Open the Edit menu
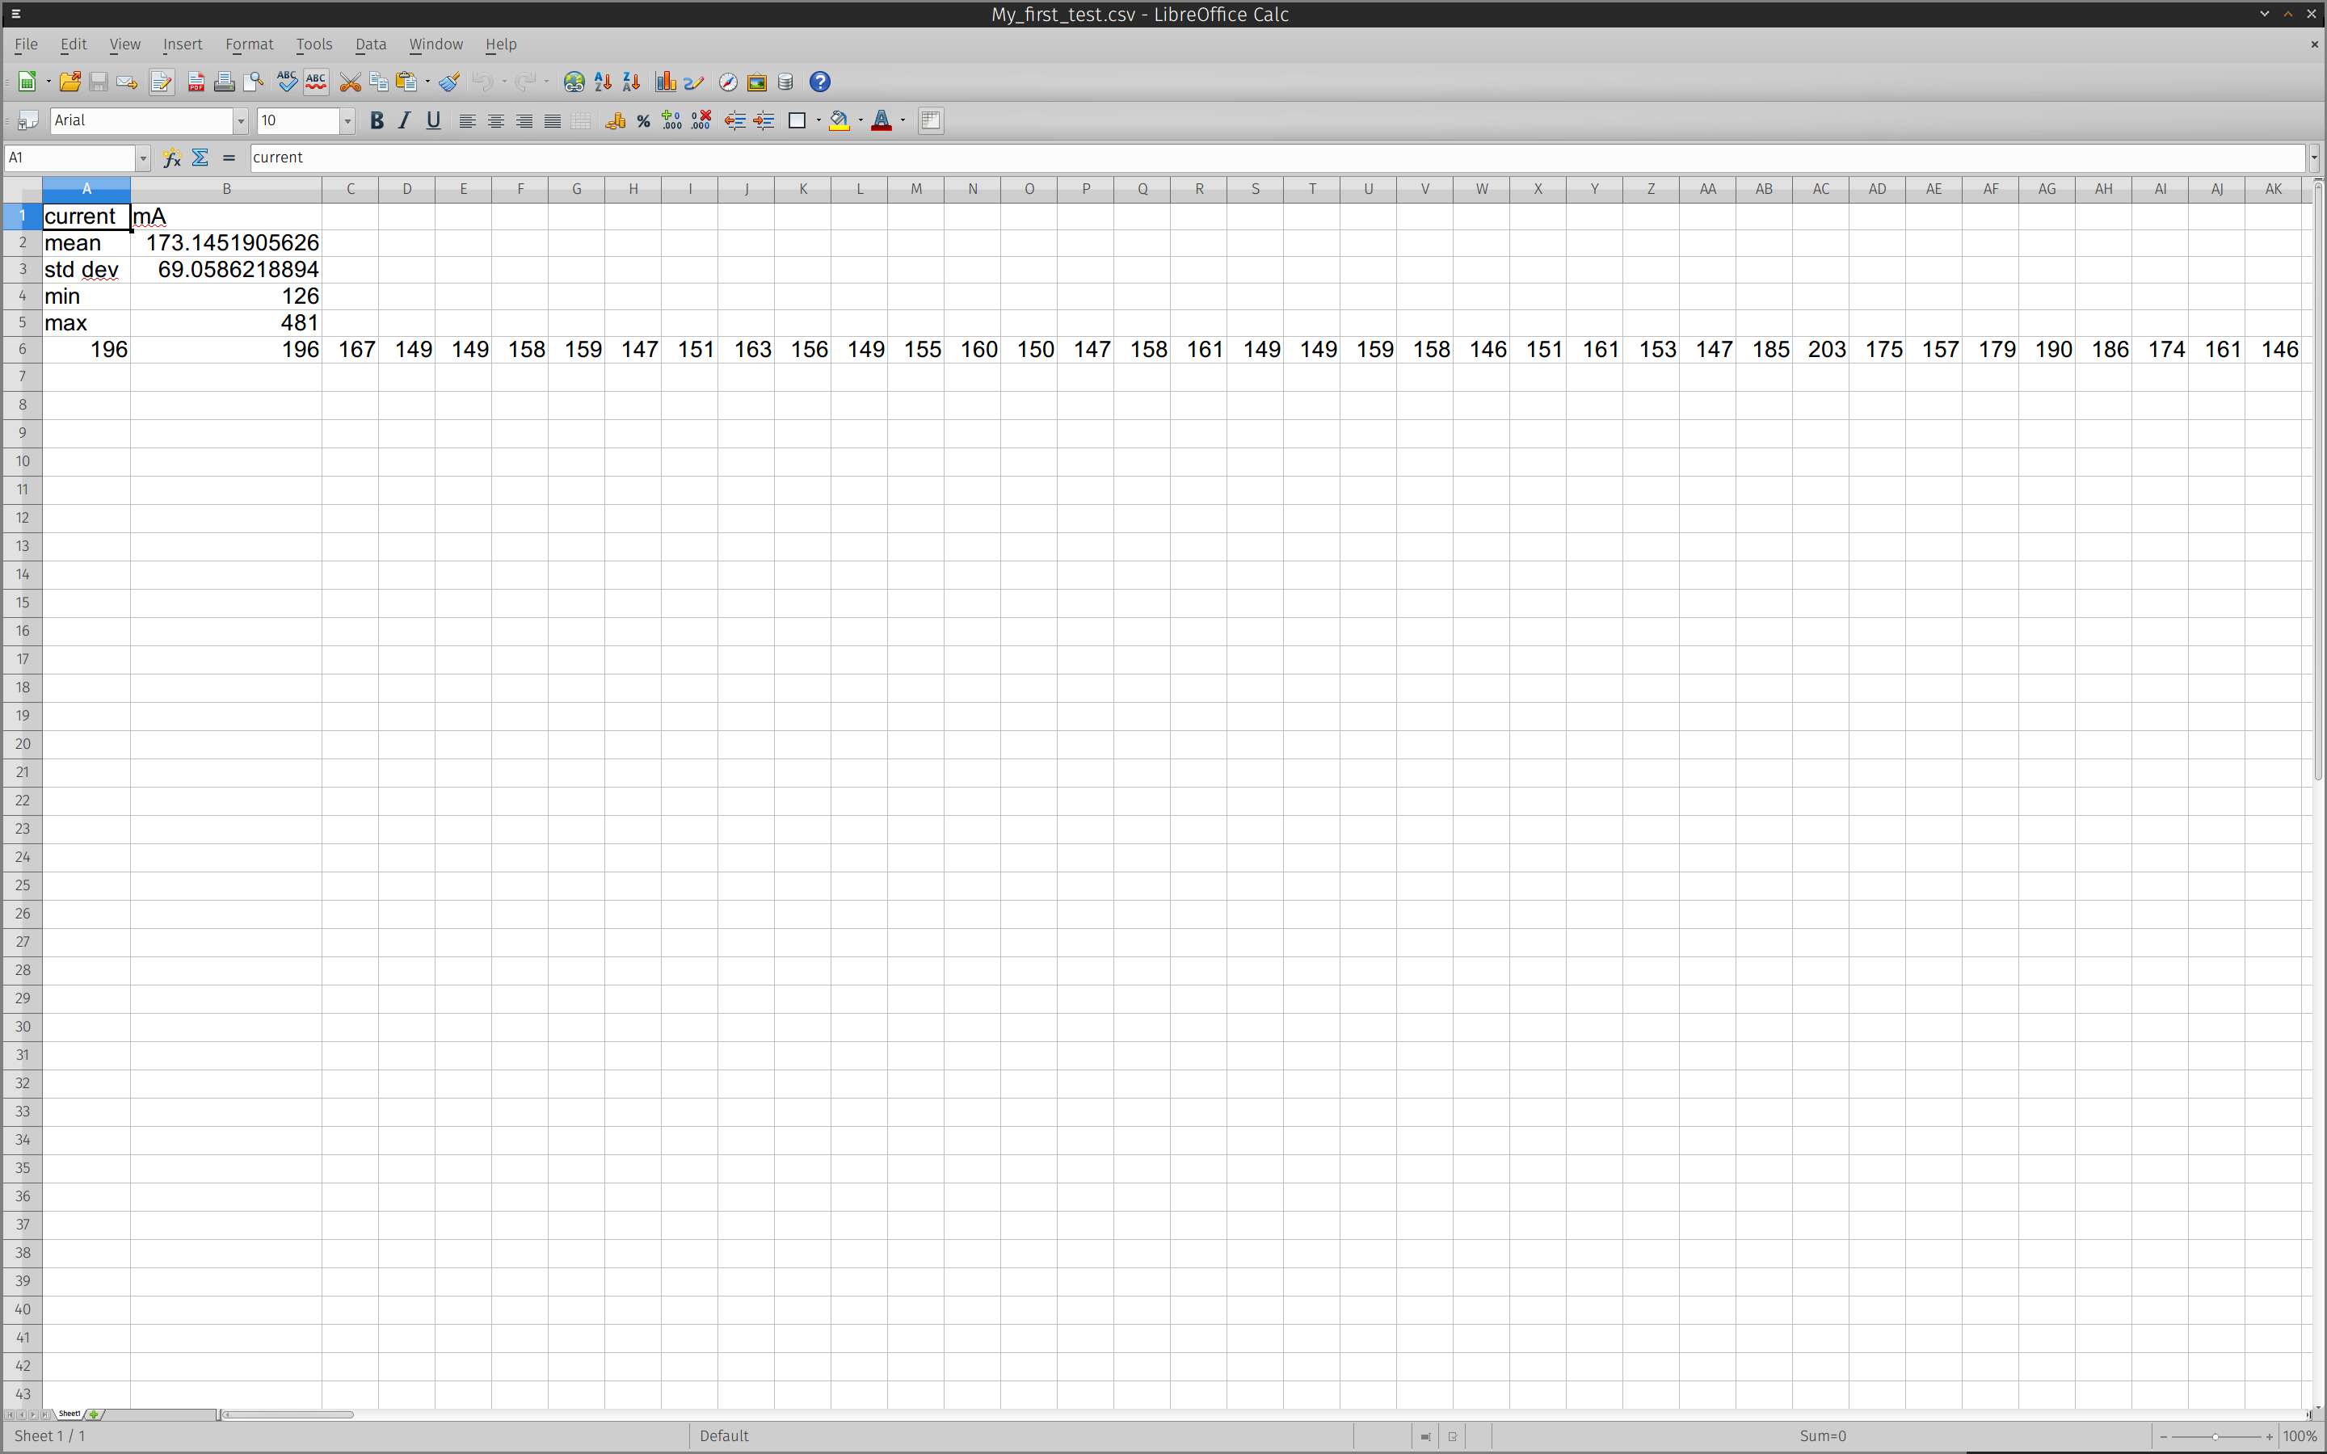 click(73, 44)
